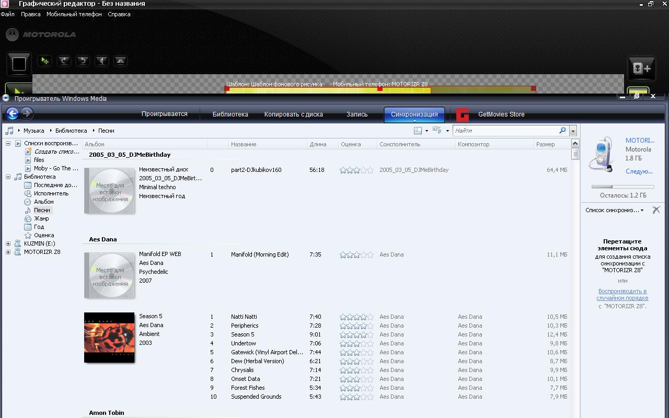Click the Год calendar icon in the tree
This screenshot has height=418, width=669.
28,227
